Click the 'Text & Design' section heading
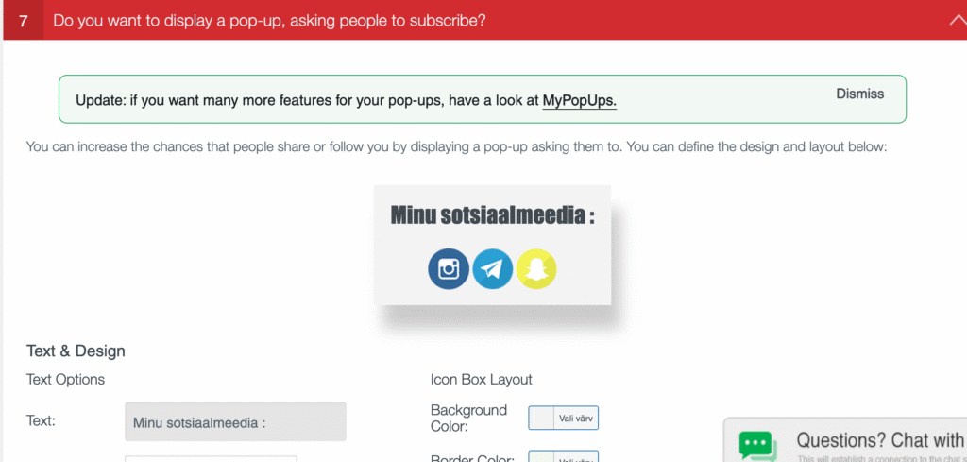Viewport: 967px width, 462px height. coord(76,351)
